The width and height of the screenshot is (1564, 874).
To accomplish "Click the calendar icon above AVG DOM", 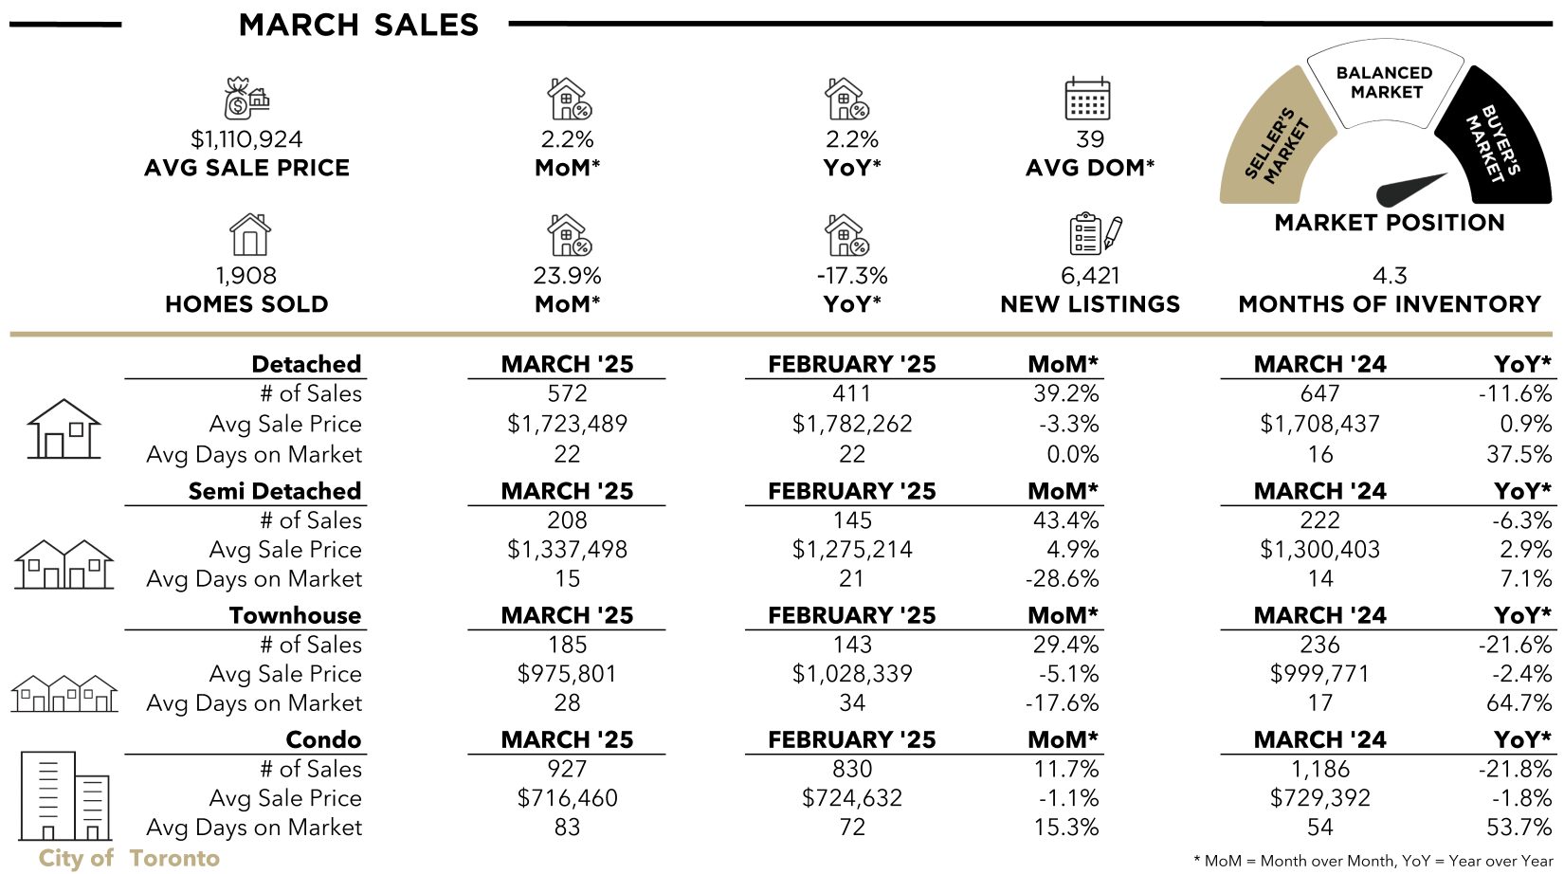I will [x=1087, y=99].
